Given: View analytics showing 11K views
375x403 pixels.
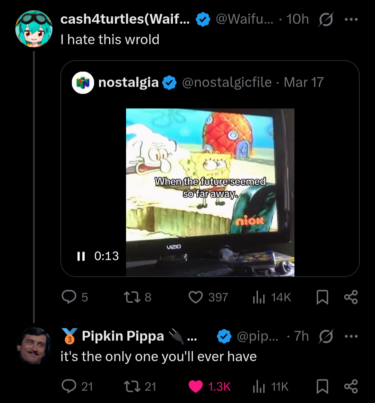Looking at the screenshot, I should (259, 387).
